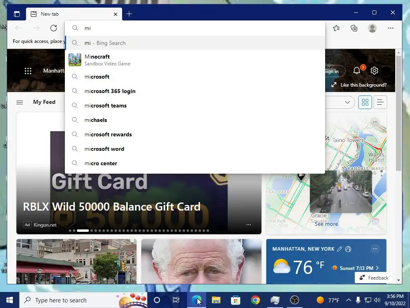This screenshot has width=410, height=308.
Task: Open the gift card ad options ellipsis
Action: click(248, 225)
